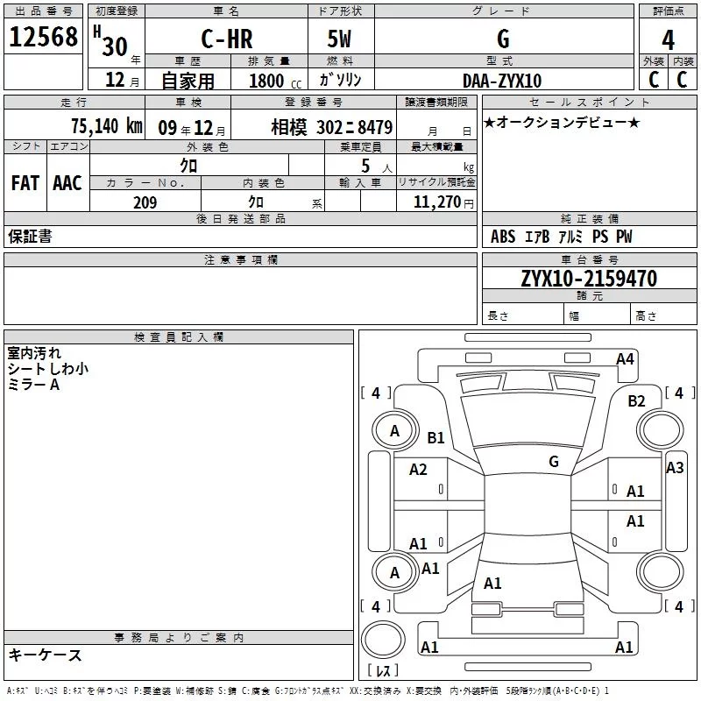This screenshot has height=701, width=701.
Task: Click the リサイクル預託金 header
Action: pyautogui.click(x=436, y=182)
